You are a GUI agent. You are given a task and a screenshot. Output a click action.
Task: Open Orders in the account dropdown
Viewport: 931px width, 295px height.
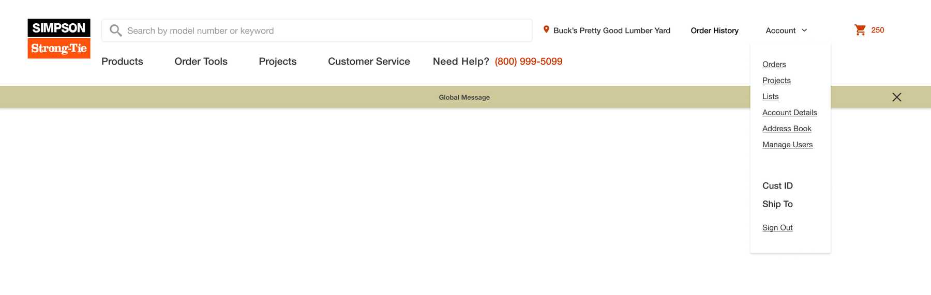tap(774, 65)
